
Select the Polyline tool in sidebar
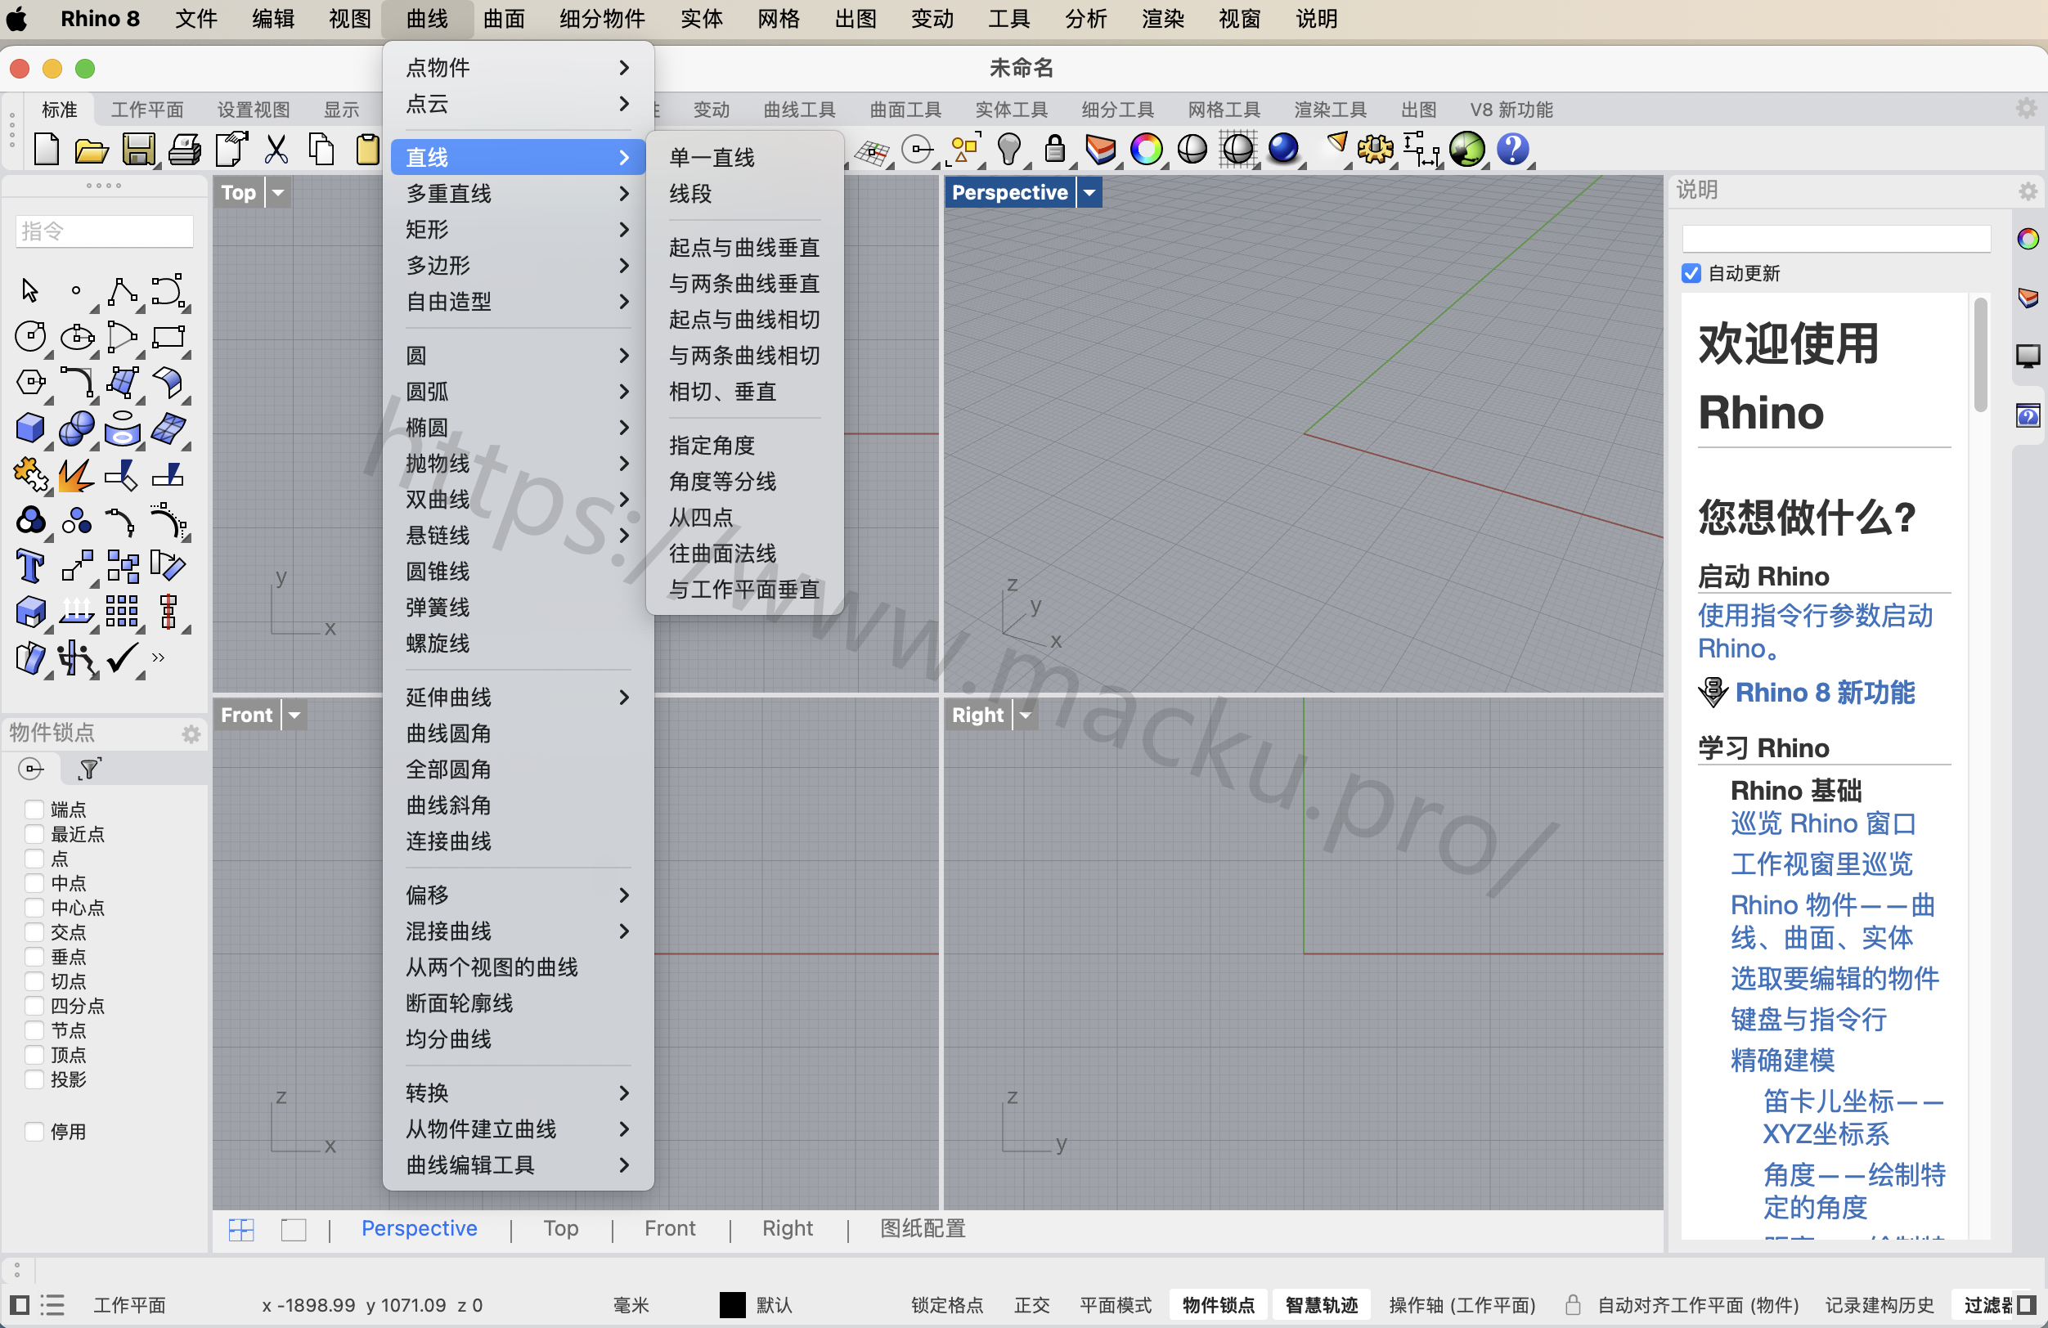122,291
